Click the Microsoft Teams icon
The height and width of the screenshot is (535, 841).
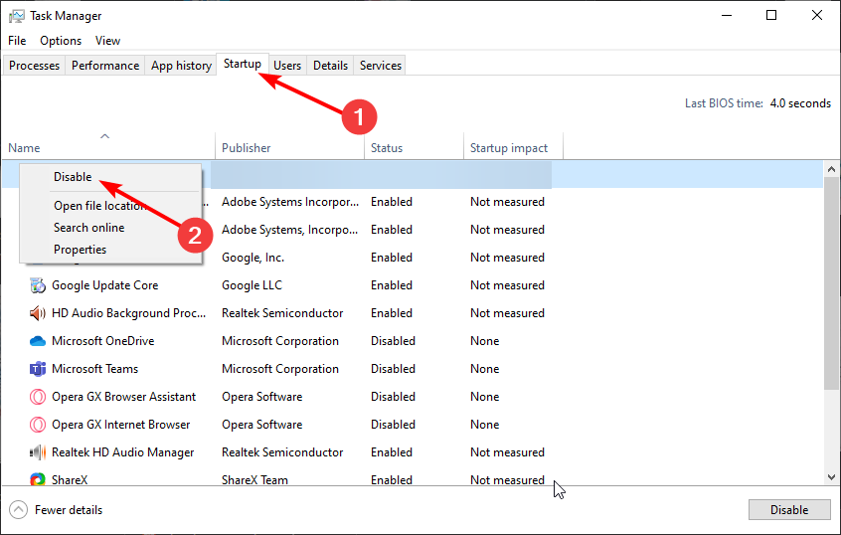(38, 369)
